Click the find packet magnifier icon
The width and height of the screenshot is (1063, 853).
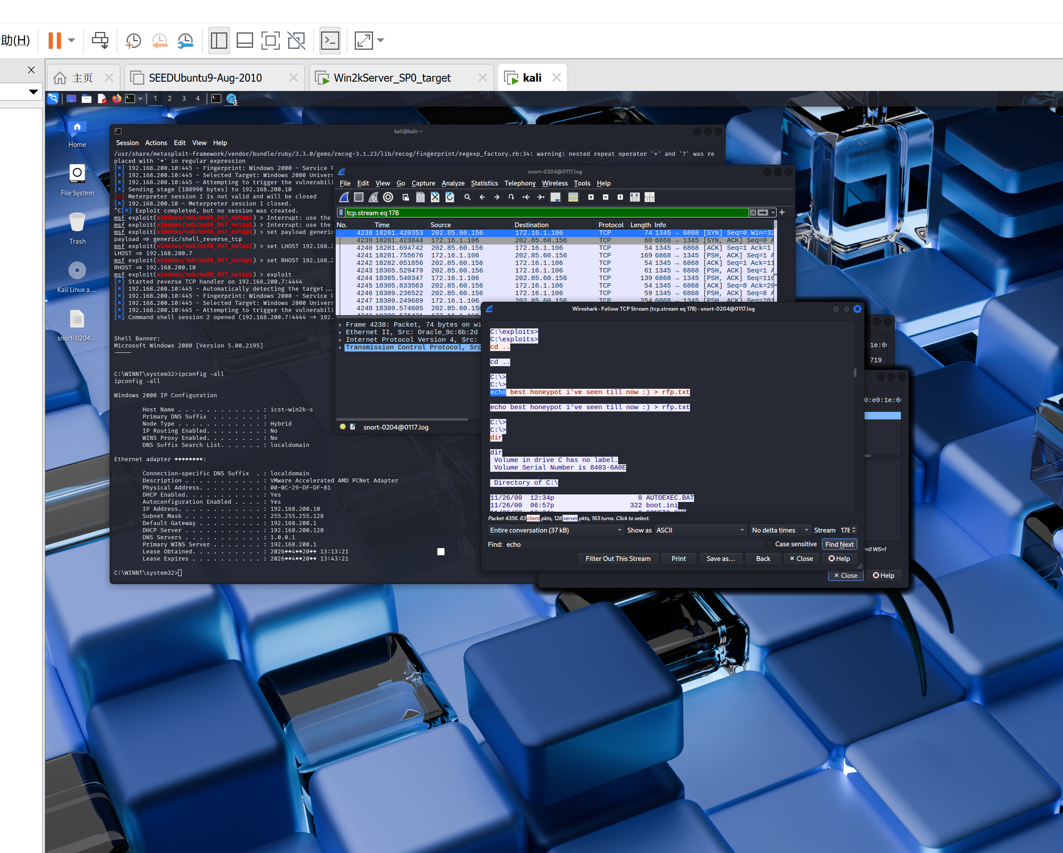coord(468,197)
